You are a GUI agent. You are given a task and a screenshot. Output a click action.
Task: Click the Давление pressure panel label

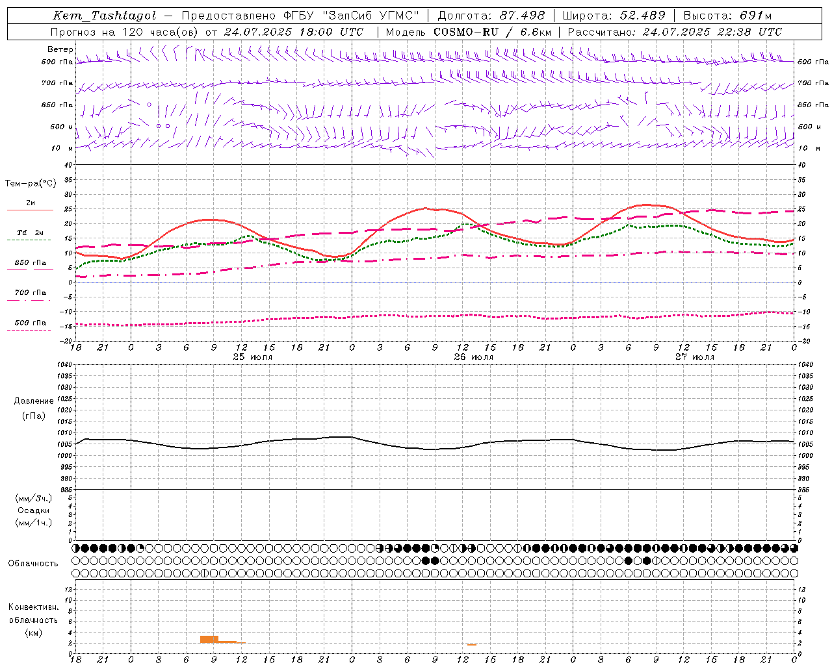coord(34,401)
